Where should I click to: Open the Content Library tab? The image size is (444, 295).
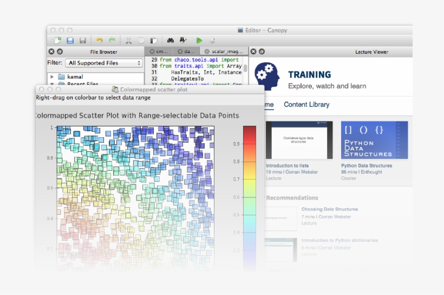pyautogui.click(x=306, y=104)
